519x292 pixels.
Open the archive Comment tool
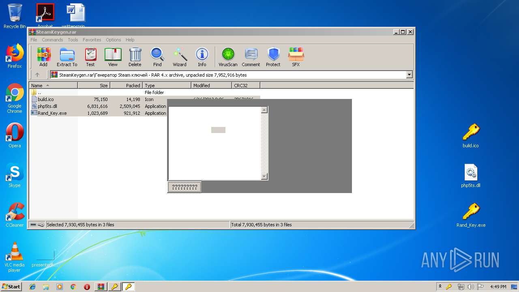pos(251,57)
